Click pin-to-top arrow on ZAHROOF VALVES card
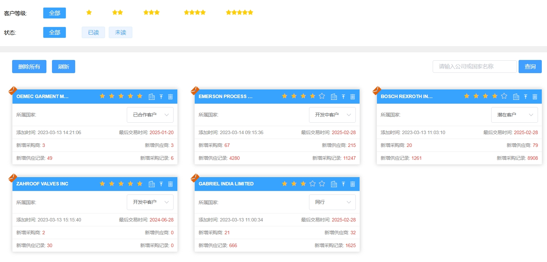547x262 pixels. click(161, 184)
